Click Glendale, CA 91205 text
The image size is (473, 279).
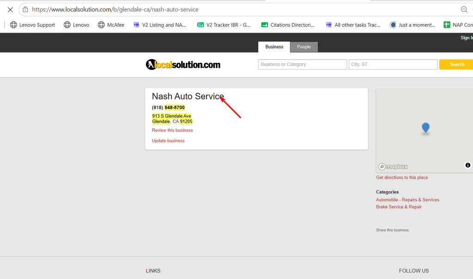(x=172, y=121)
